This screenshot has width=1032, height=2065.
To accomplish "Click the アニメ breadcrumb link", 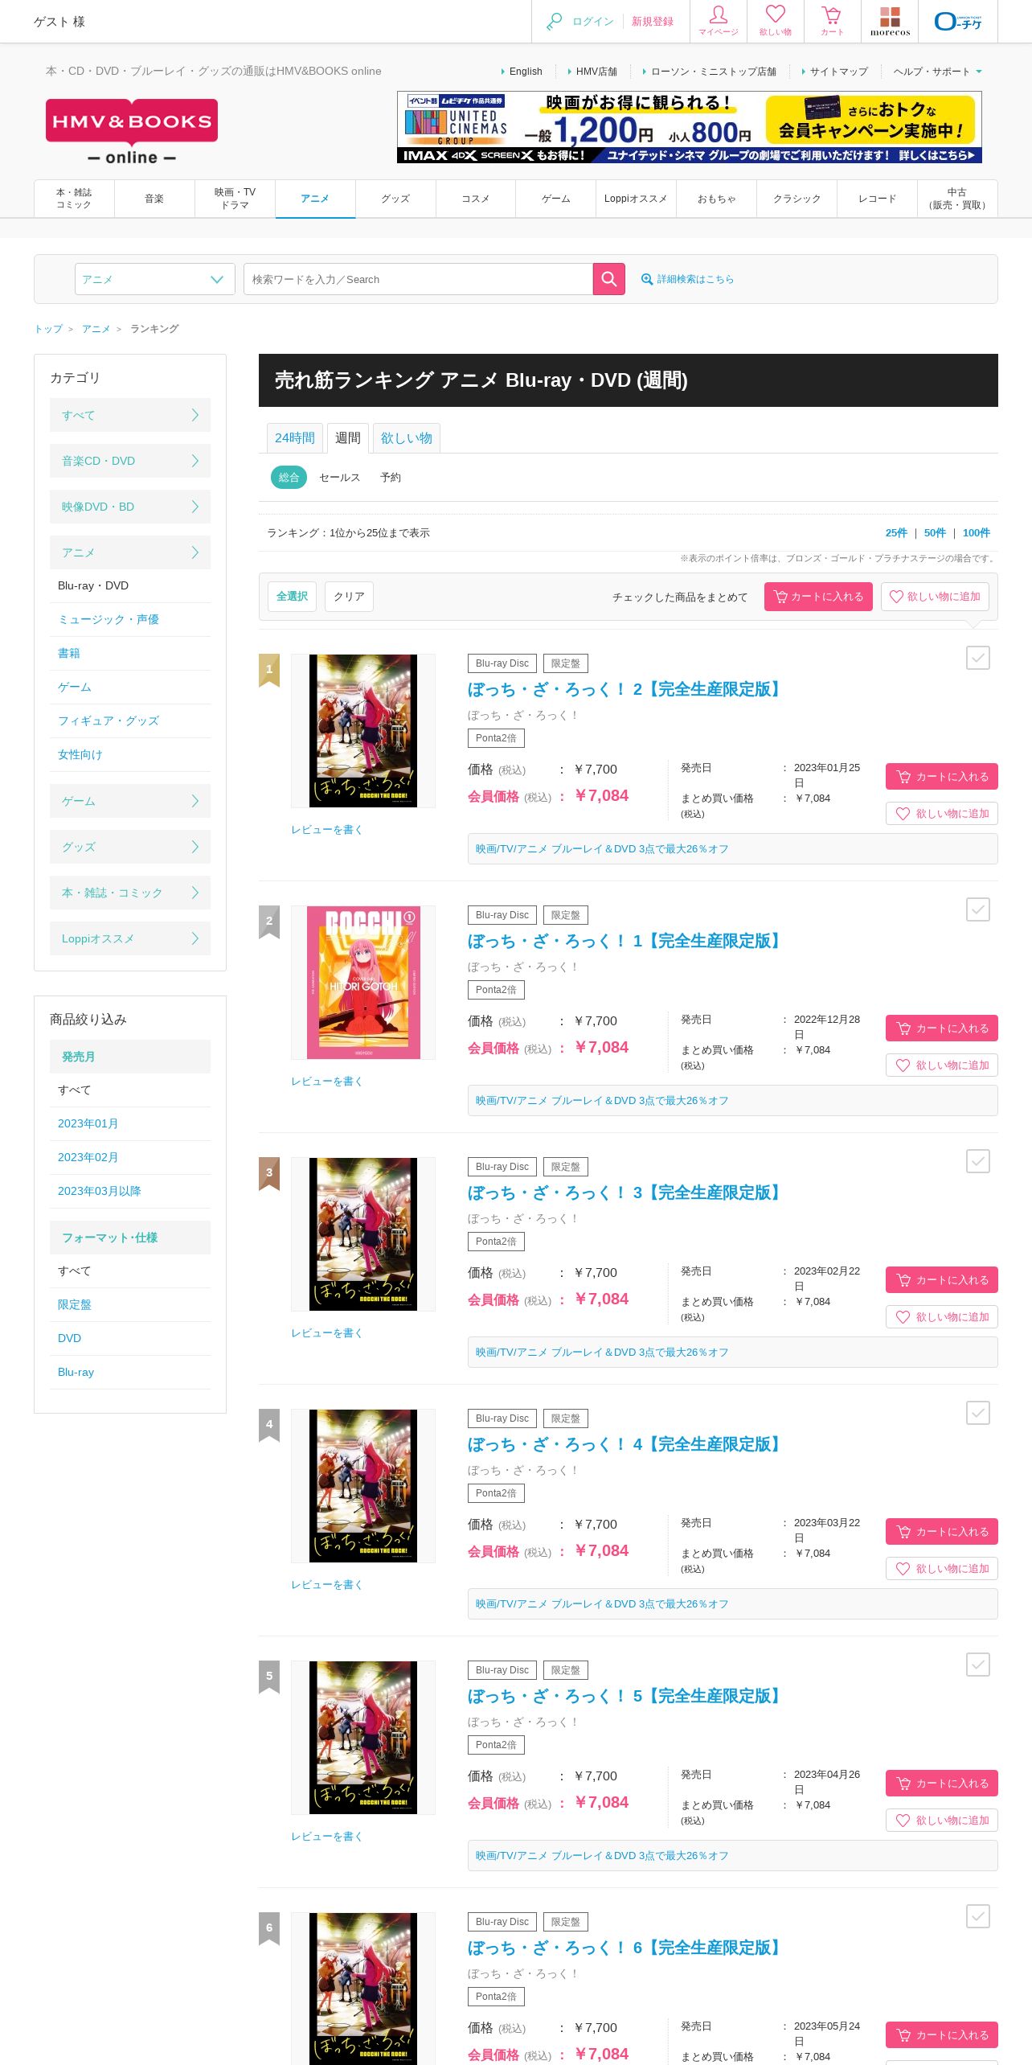I will pyautogui.click(x=96, y=329).
